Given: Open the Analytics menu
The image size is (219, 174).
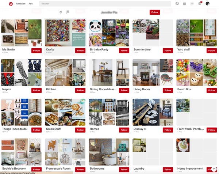Looking at the screenshot, I should pyautogui.click(x=21, y=4).
